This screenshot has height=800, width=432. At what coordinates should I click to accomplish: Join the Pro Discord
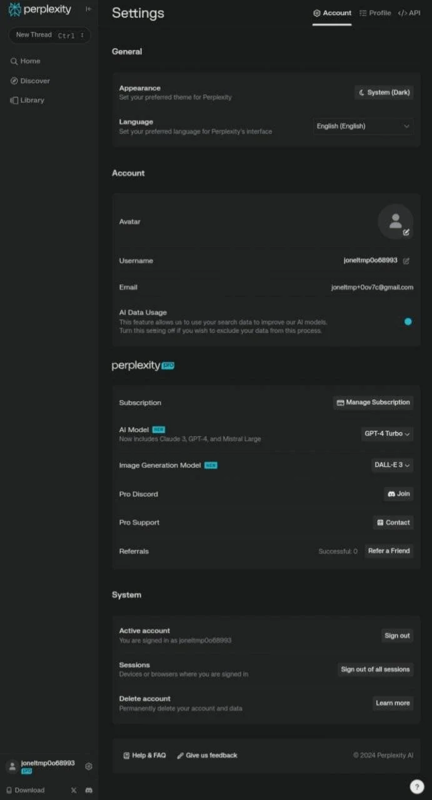click(398, 494)
